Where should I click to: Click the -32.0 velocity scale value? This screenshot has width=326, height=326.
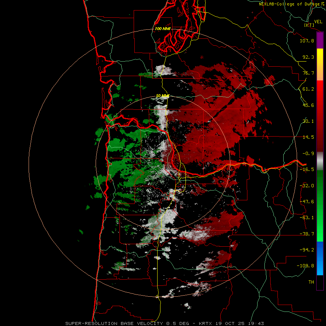tap(307, 186)
